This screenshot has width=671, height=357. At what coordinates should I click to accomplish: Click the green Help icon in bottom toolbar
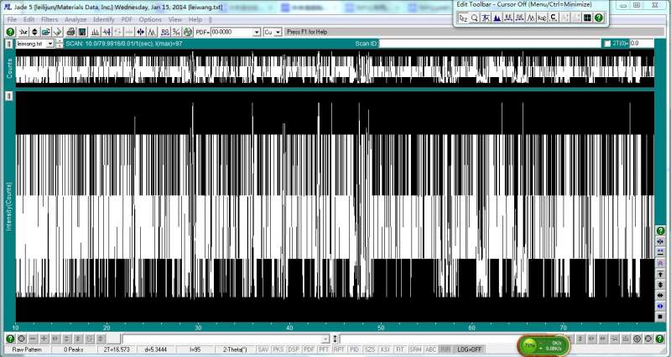click(10, 339)
